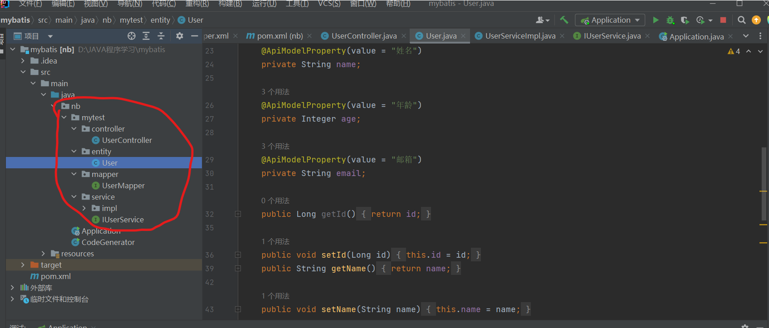The width and height of the screenshot is (769, 328).
Task: Open Search Everywhere magnifier icon
Action: tap(742, 20)
